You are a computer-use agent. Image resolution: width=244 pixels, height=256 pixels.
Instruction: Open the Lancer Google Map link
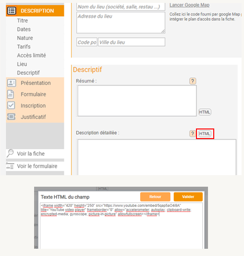point(189,5)
